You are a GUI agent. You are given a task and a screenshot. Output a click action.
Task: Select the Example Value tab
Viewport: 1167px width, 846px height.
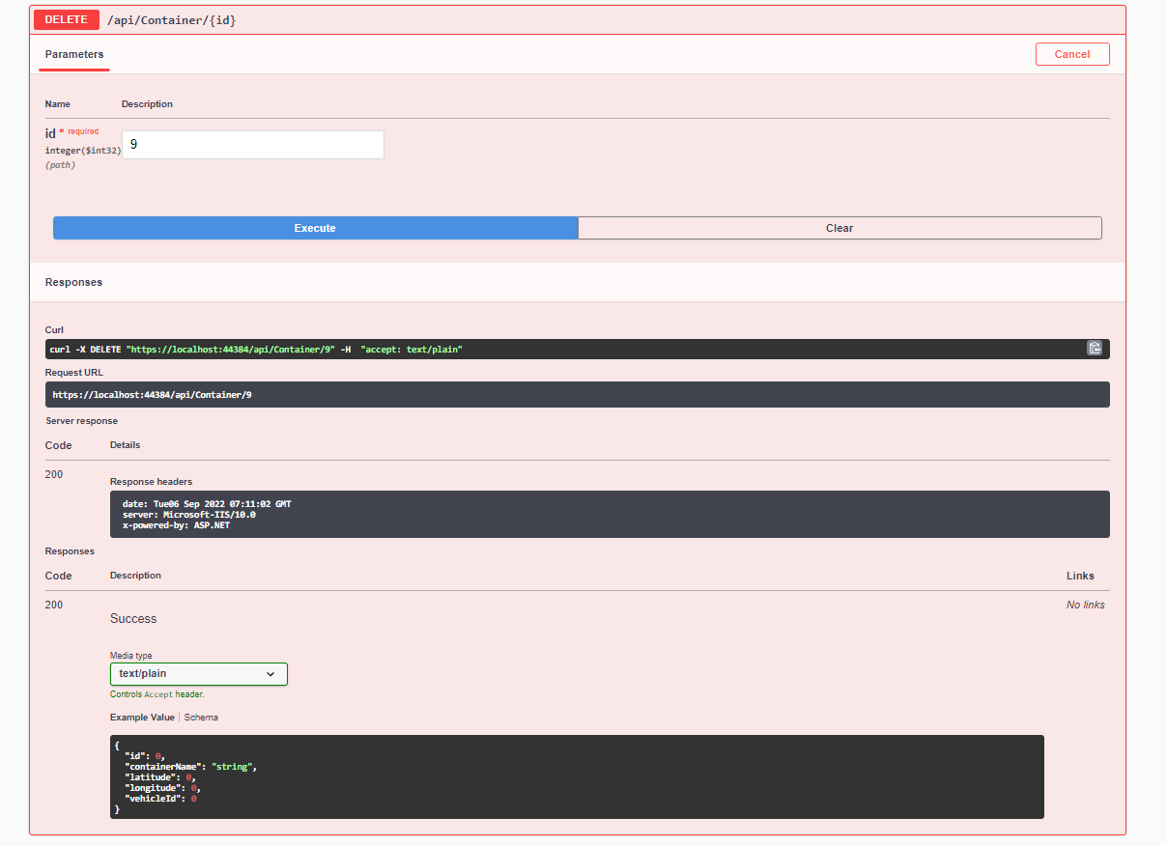pyautogui.click(x=142, y=717)
